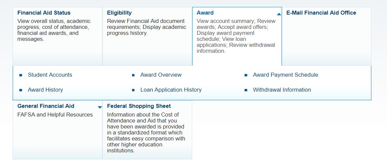This screenshot has width=387, height=160.
Task: Open Loan Application History link
Action: tap(171, 90)
